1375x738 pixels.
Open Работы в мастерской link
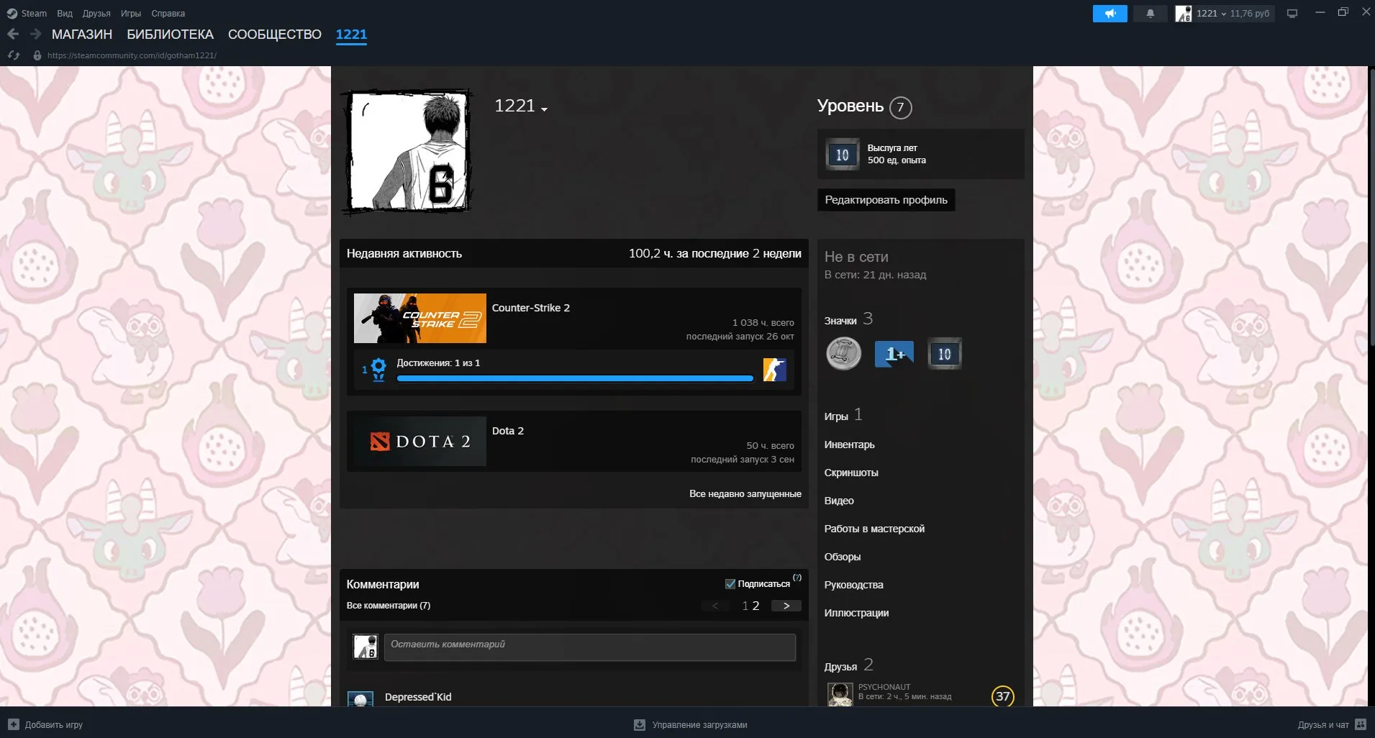tap(874, 529)
